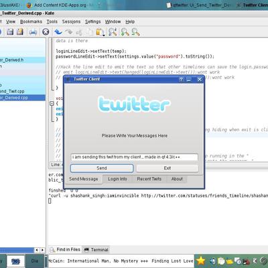
Task: Click the Twitter Client taskbar entry
Action: (x=253, y=5)
